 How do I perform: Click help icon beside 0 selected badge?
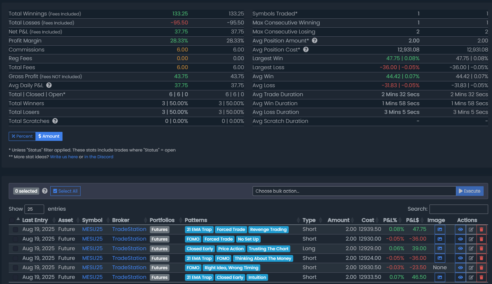point(45,191)
